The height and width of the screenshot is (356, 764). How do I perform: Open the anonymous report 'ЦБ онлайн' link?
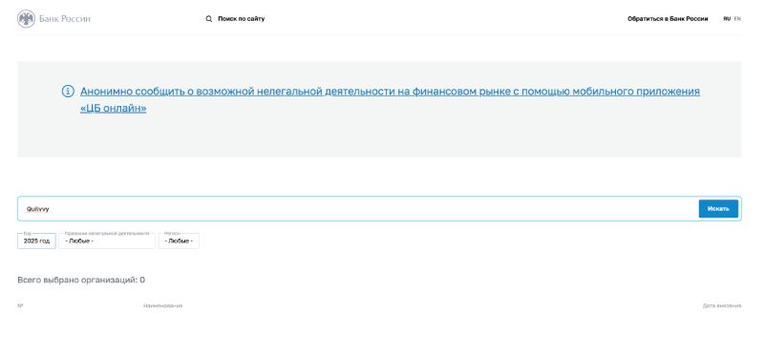pyautogui.click(x=390, y=99)
